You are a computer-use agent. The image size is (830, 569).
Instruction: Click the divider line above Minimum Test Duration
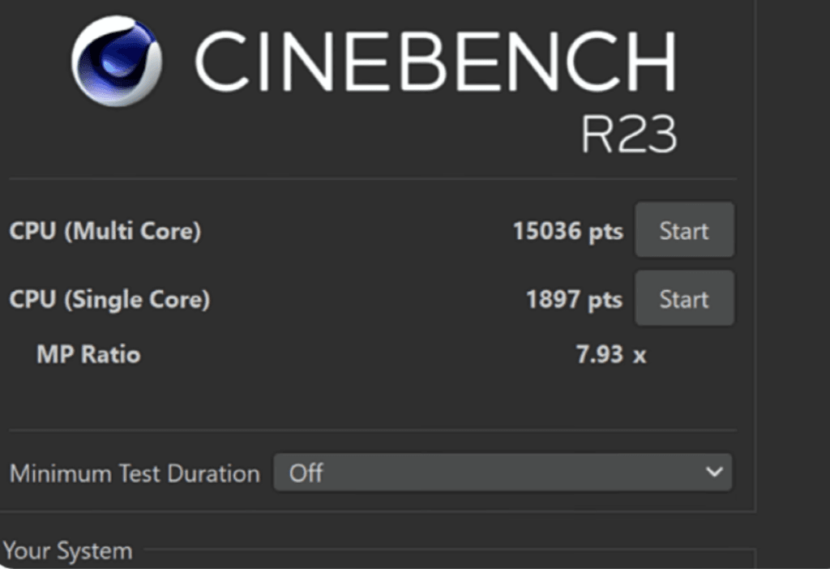click(373, 430)
